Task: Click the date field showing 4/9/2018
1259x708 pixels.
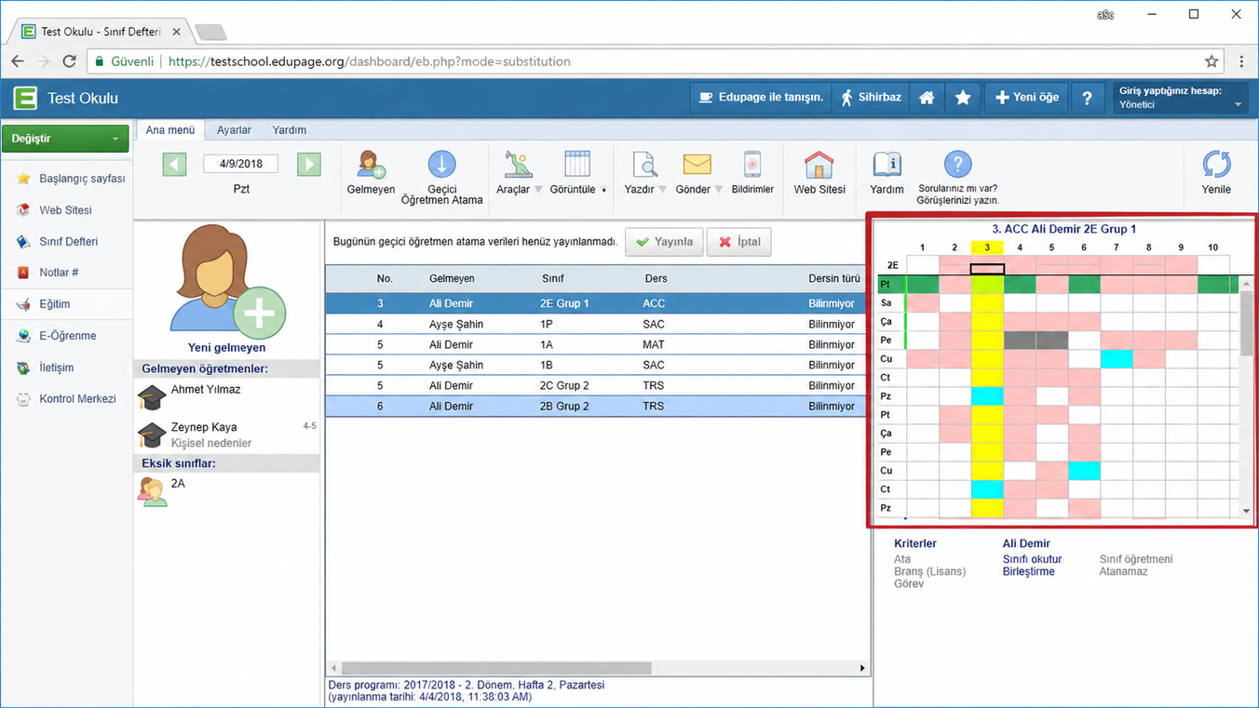Action: point(241,164)
